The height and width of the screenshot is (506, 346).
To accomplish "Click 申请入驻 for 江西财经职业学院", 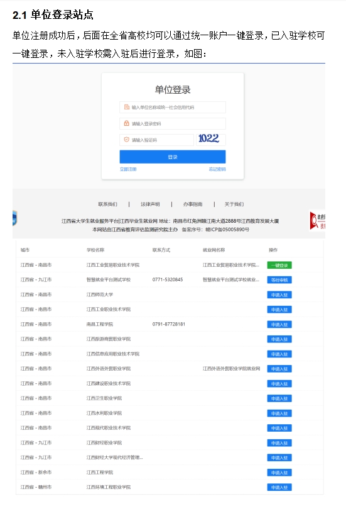I will coord(279,443).
